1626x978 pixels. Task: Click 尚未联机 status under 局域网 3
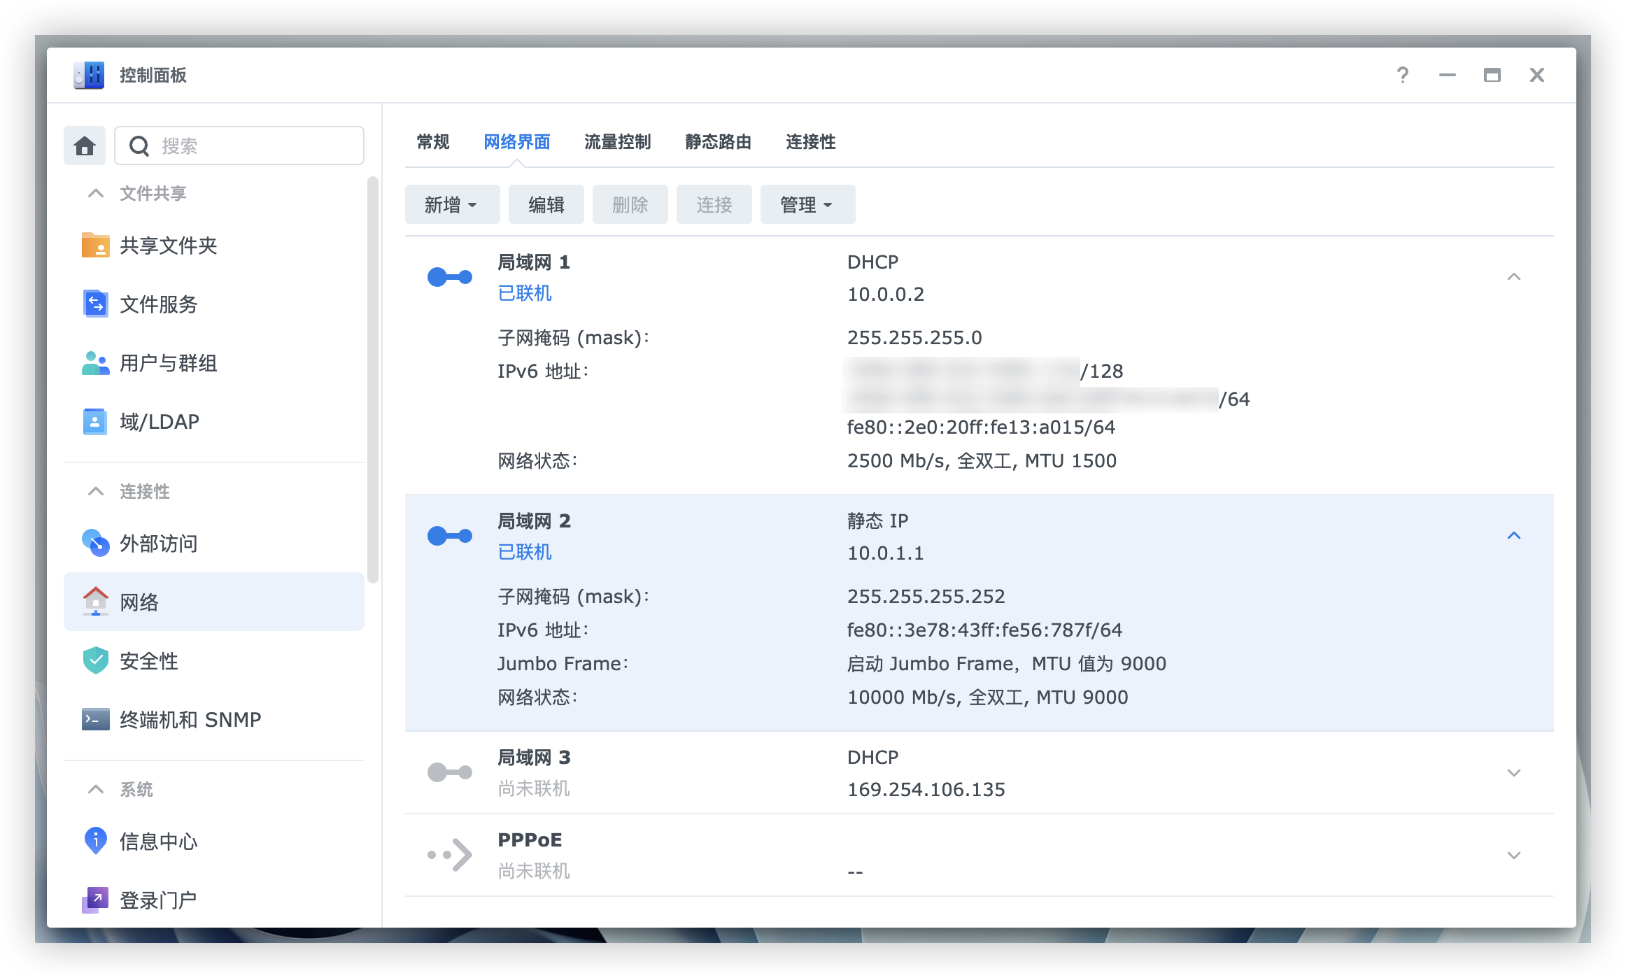pyautogui.click(x=534, y=789)
